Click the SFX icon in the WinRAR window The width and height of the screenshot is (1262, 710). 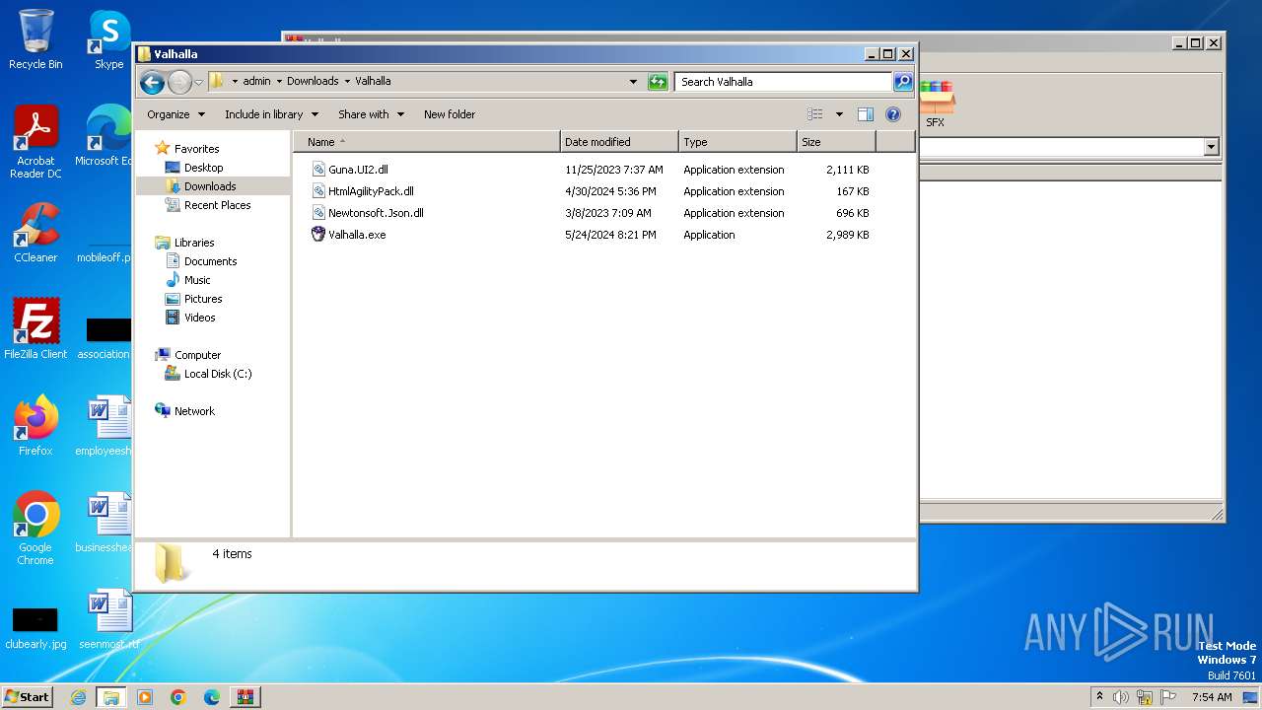click(935, 105)
